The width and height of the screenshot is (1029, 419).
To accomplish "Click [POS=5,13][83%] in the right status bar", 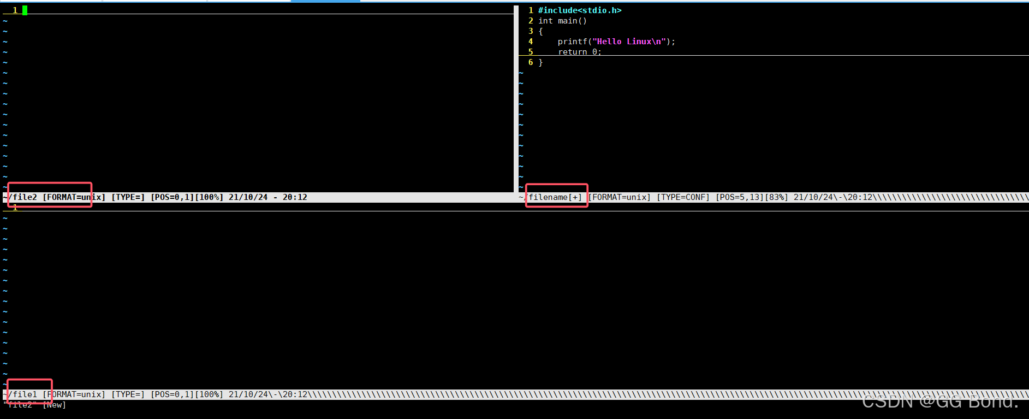I will pyautogui.click(x=752, y=197).
